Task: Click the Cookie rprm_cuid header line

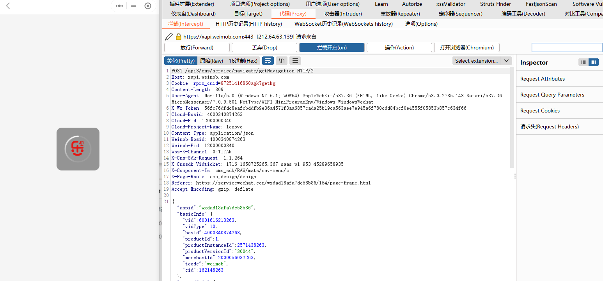Action: click(223, 83)
